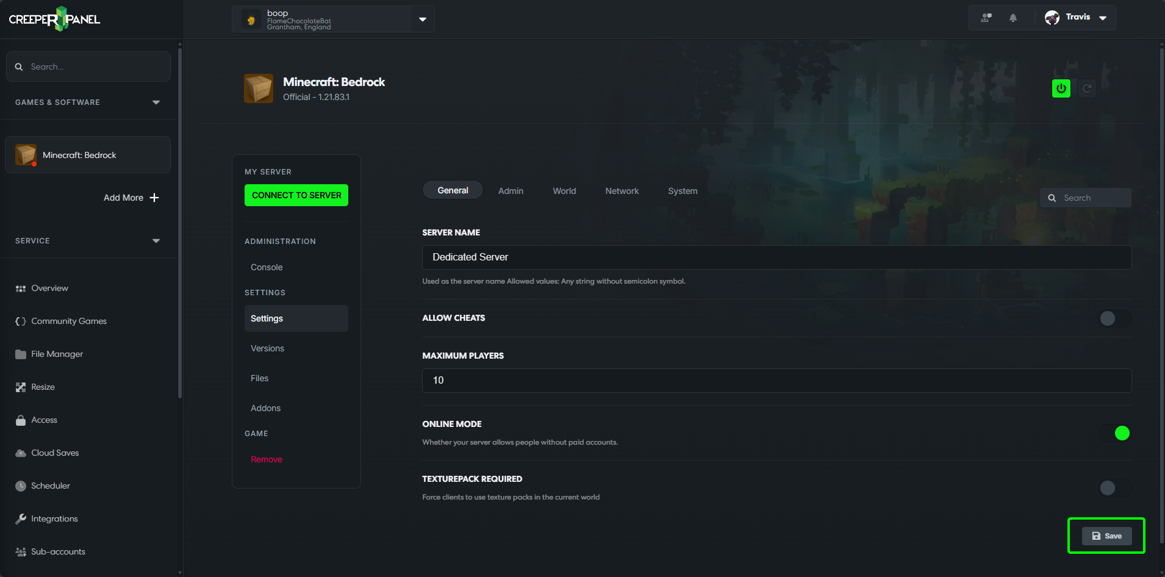Screen dimensions: 1165x577
Task: Open the Integrations wrench icon
Action: (20, 518)
